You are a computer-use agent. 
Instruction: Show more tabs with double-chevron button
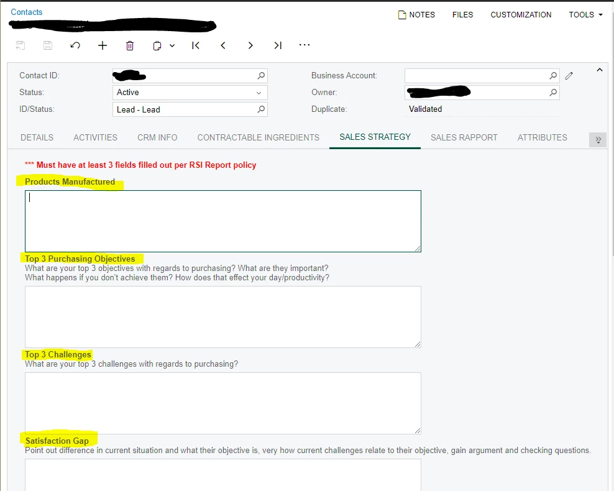click(x=598, y=139)
